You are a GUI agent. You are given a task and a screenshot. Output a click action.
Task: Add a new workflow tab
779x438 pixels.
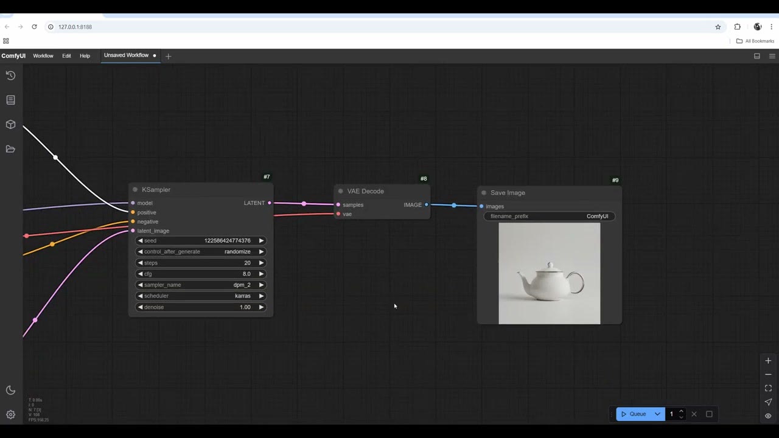[x=169, y=56]
